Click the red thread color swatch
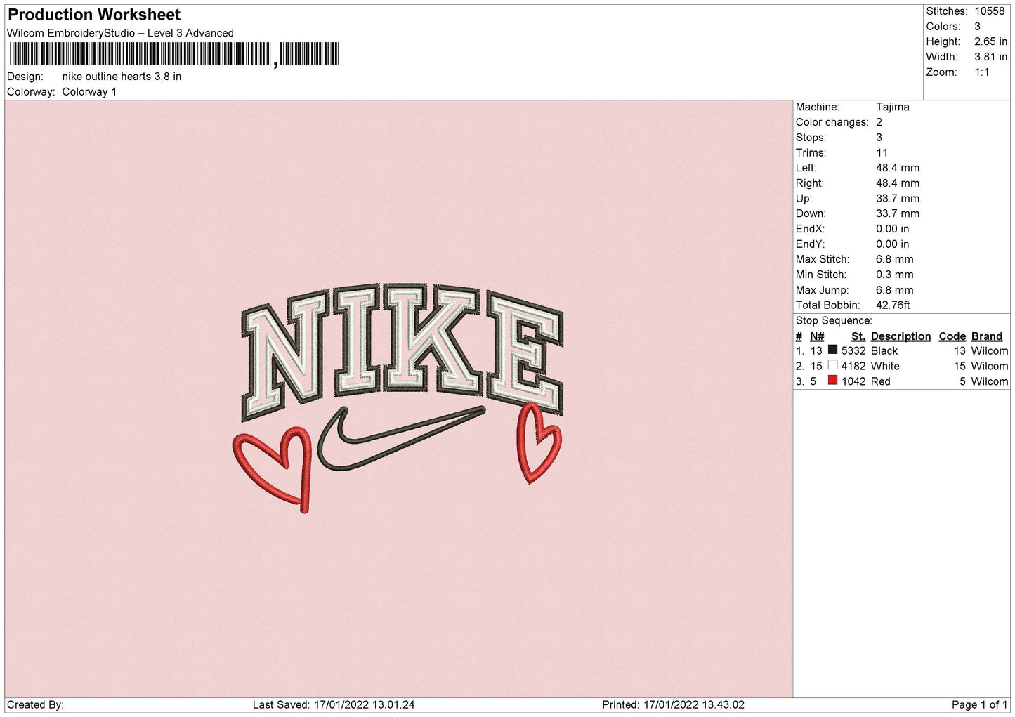 tap(832, 381)
